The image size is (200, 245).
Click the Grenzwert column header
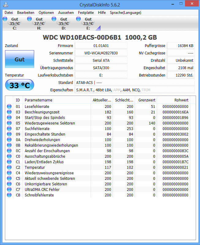click(x=146, y=100)
